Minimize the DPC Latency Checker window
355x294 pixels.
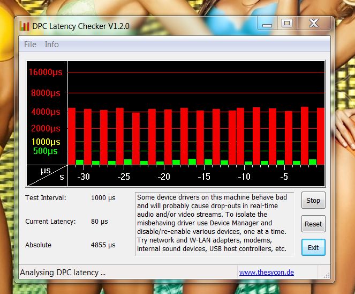click(x=267, y=24)
